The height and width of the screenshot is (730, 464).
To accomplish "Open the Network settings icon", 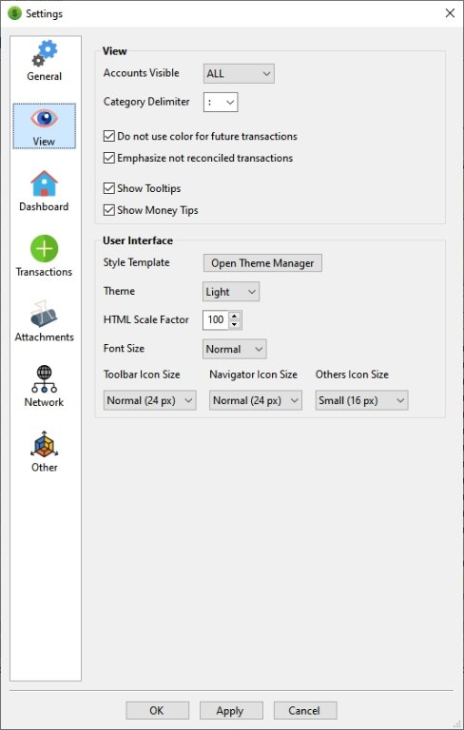I will [45, 379].
